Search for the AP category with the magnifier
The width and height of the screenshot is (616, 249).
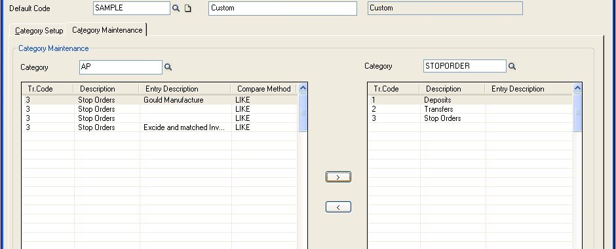168,67
